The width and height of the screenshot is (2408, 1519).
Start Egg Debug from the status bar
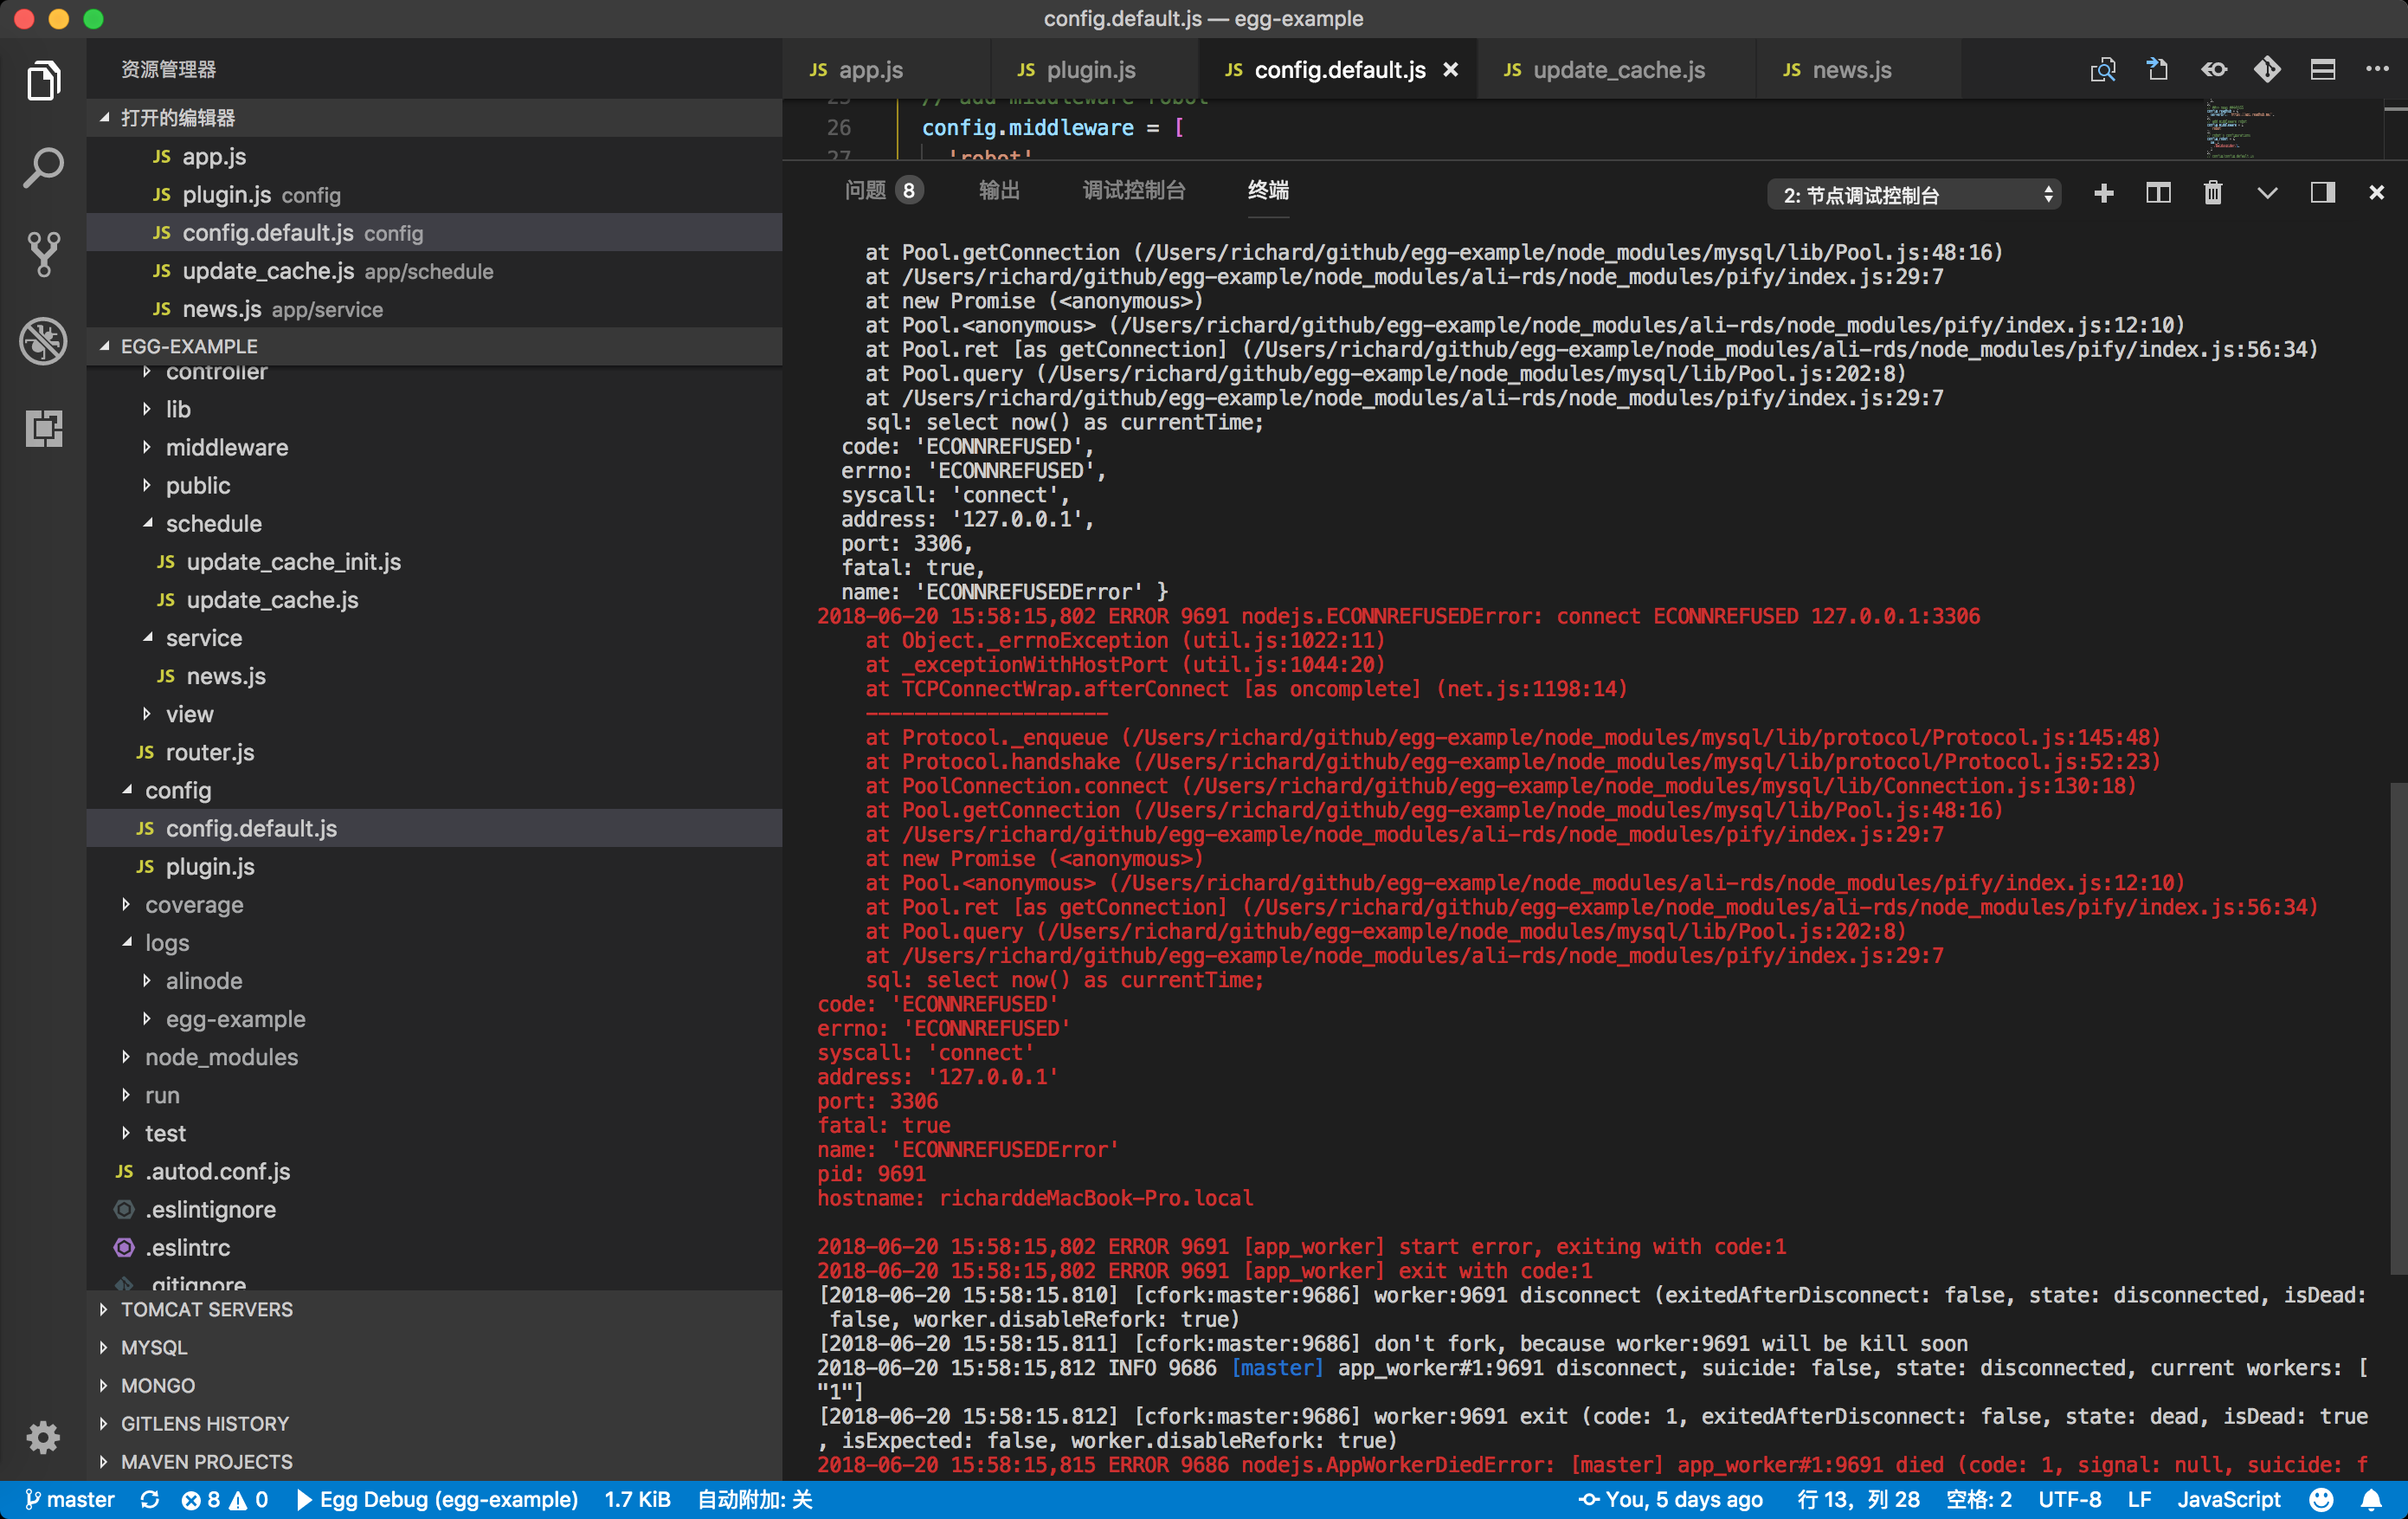coord(440,1499)
